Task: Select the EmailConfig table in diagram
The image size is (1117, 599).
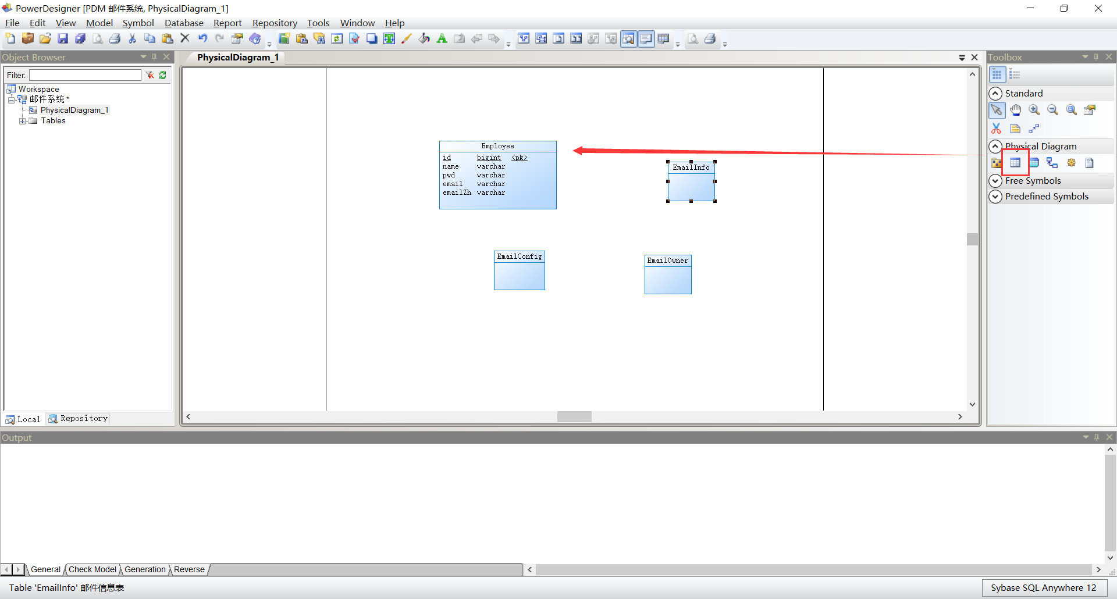Action: (x=520, y=270)
